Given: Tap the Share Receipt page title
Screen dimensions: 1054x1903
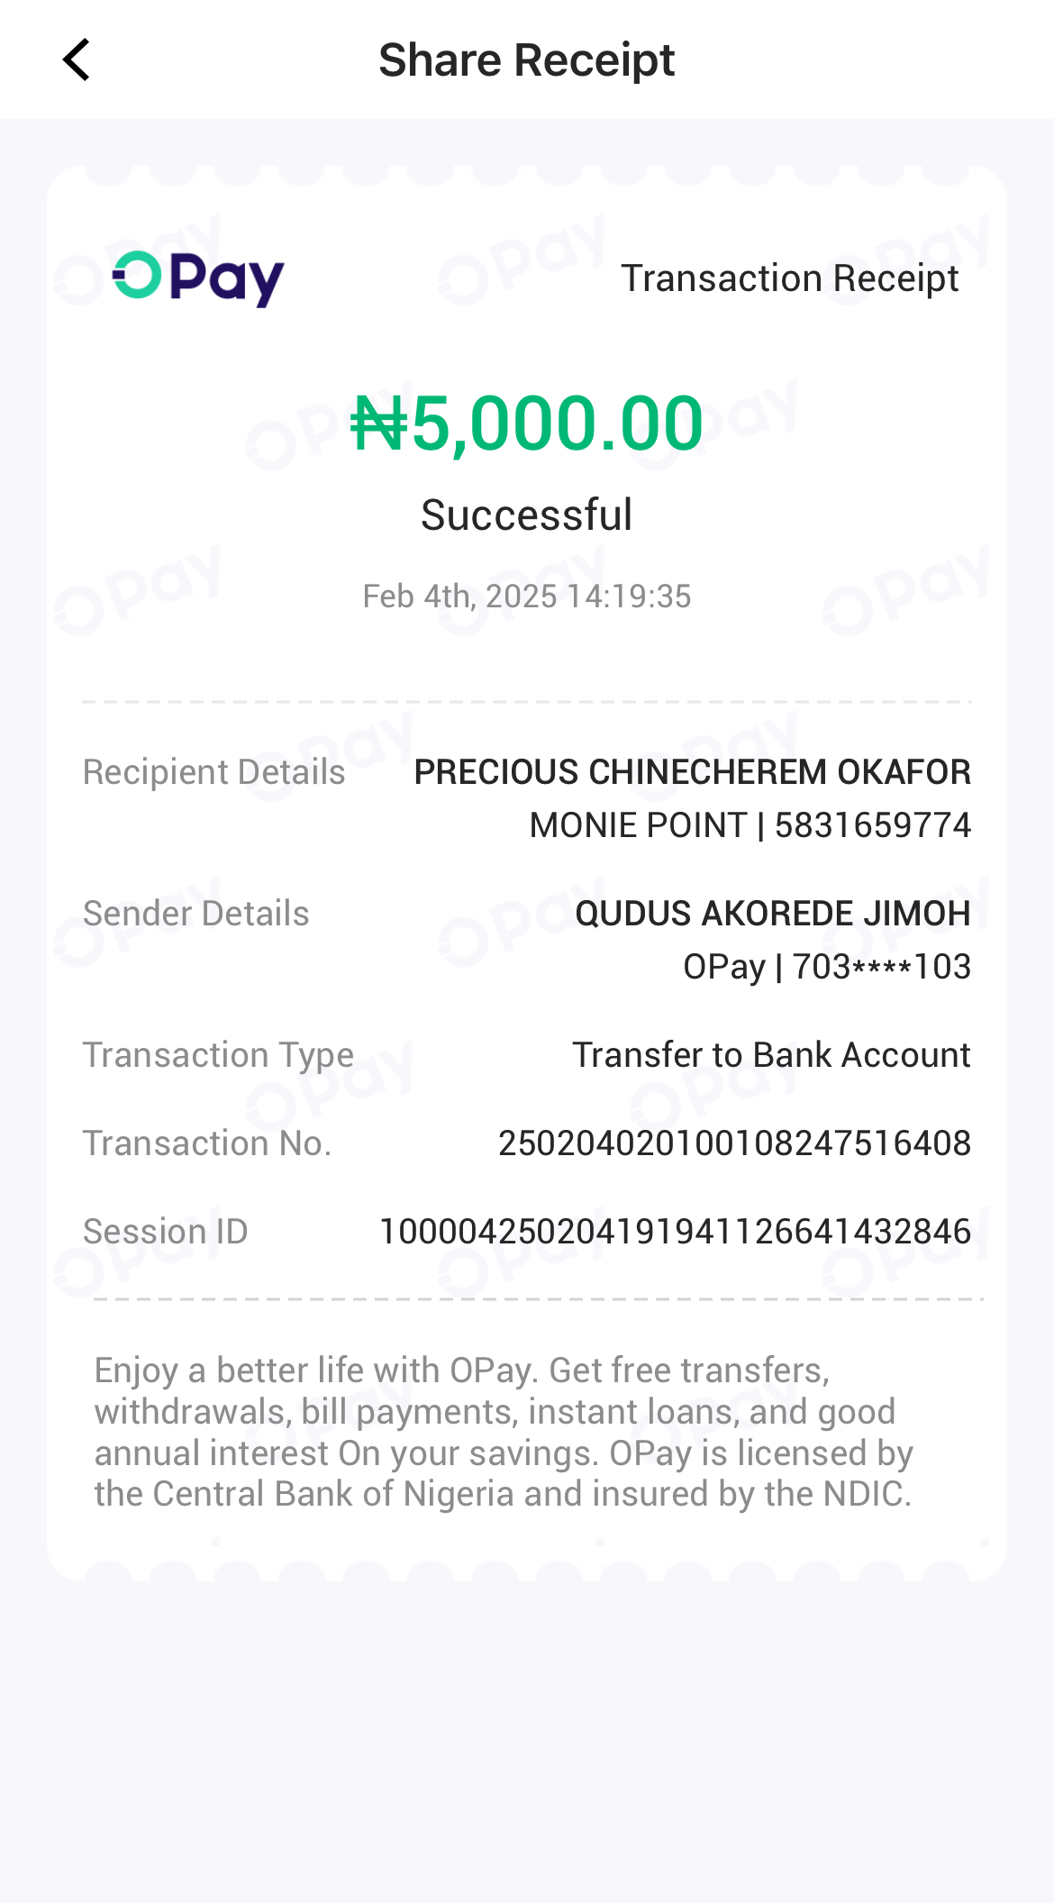Looking at the screenshot, I should (x=526, y=60).
